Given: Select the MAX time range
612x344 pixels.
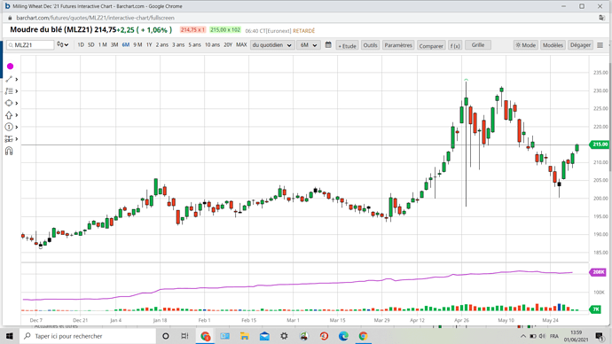Looking at the screenshot, I should point(241,45).
